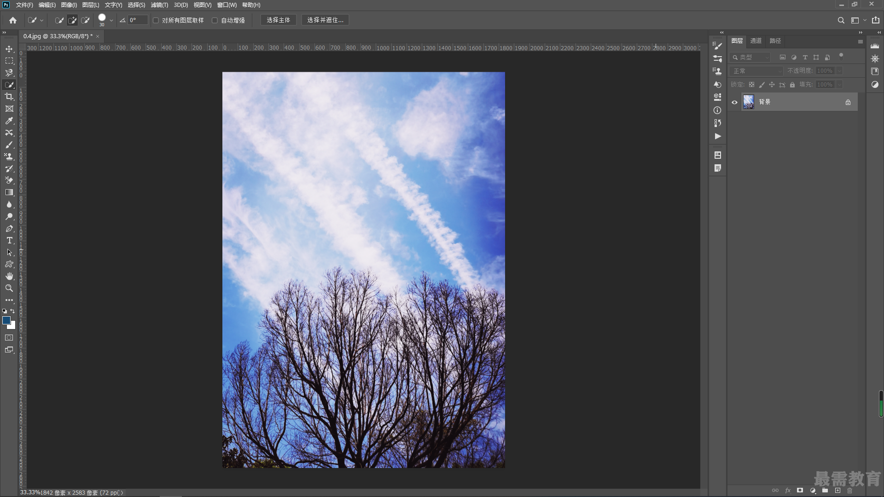
Task: Select the Blur tool
Action: pos(9,204)
